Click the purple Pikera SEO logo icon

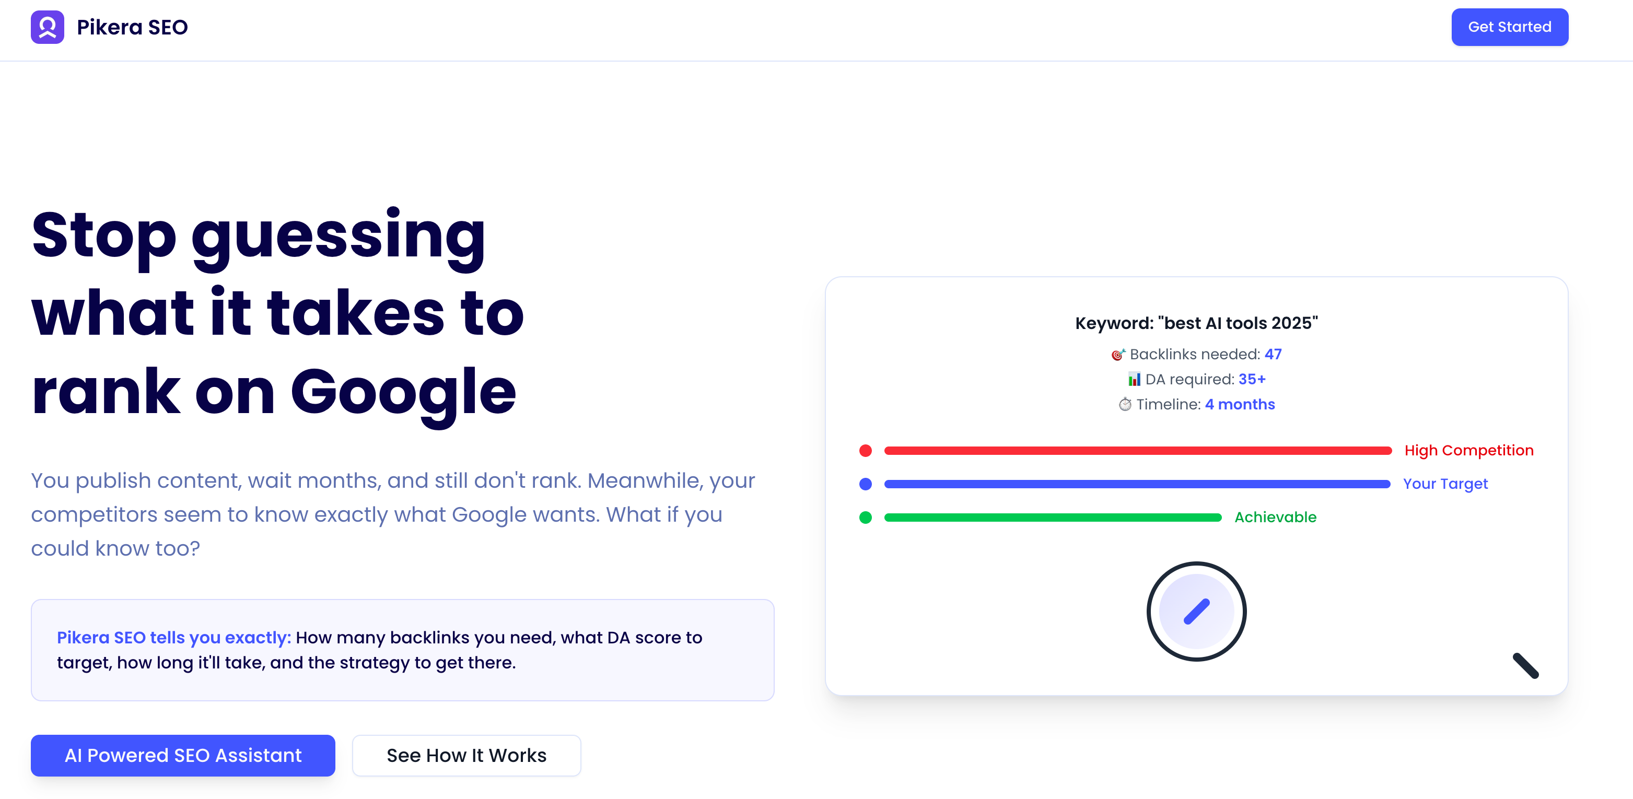(47, 27)
